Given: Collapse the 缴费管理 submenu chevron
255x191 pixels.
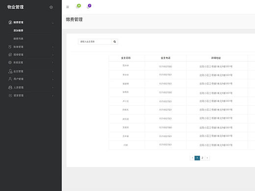Looking at the screenshot, I should click(53, 23).
